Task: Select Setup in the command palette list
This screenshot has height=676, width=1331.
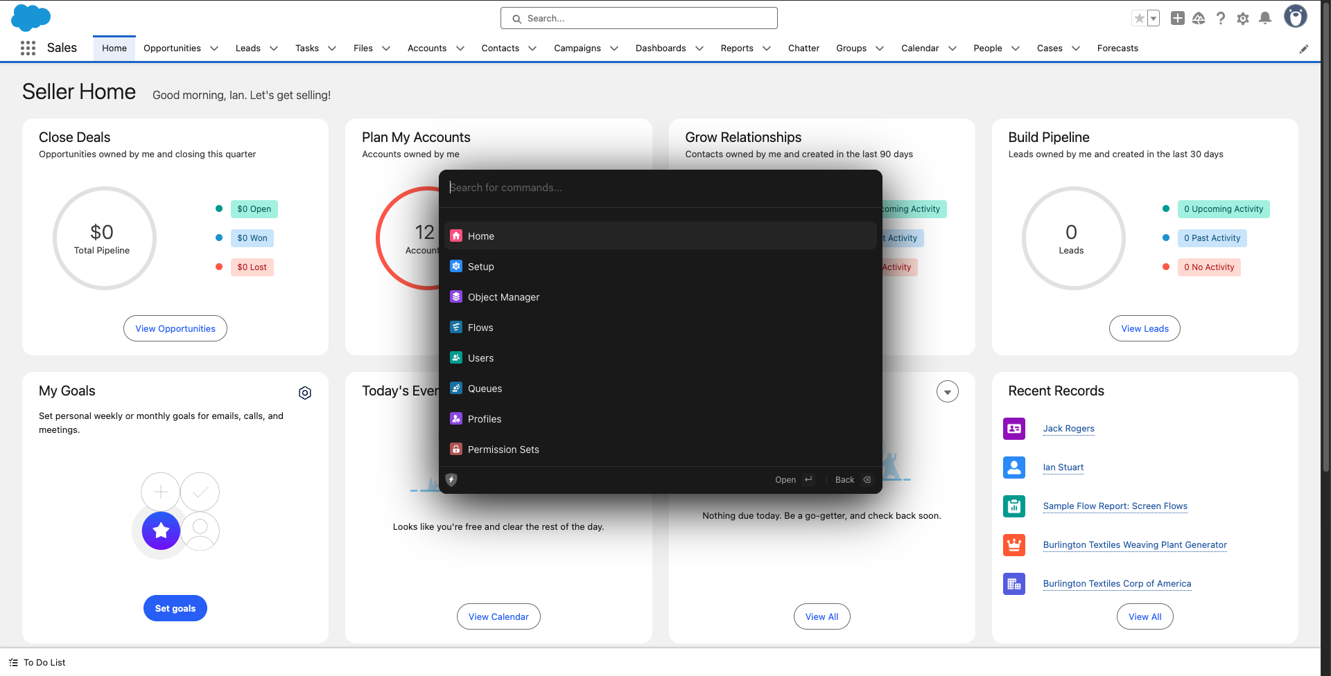Action: (x=661, y=267)
